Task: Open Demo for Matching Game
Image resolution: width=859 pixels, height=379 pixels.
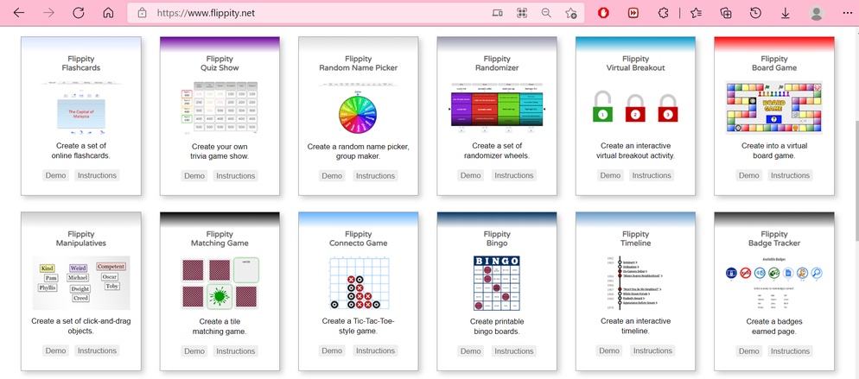Action: coord(194,351)
